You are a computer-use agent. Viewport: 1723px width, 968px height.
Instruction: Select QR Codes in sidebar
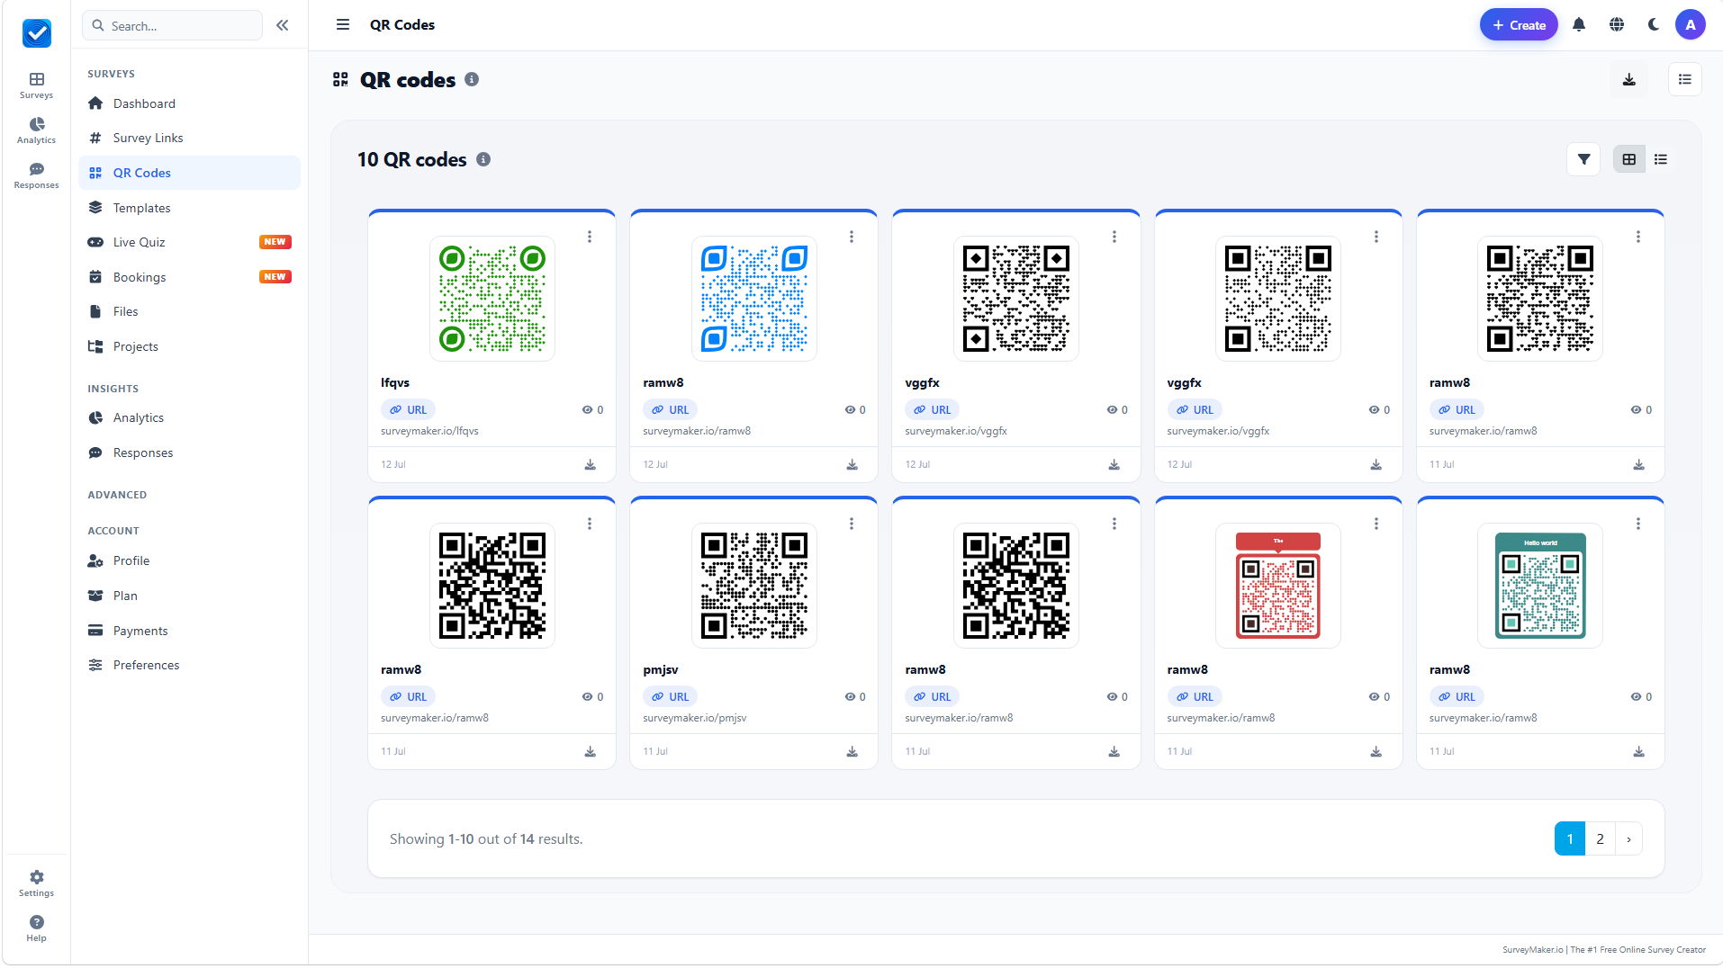[x=189, y=173]
